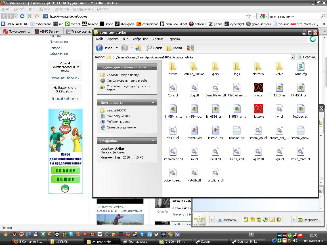
Task: Click the Explorer Back (Назад) button
Action: (104, 48)
